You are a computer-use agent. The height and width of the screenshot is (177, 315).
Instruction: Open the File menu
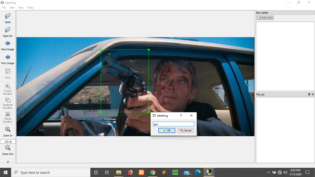(4, 8)
